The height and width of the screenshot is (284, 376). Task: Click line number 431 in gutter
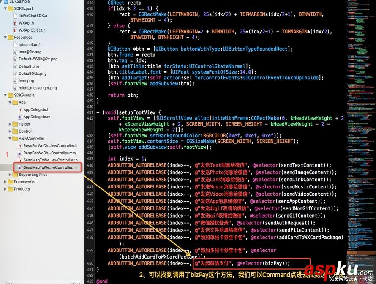[x=90, y=112]
